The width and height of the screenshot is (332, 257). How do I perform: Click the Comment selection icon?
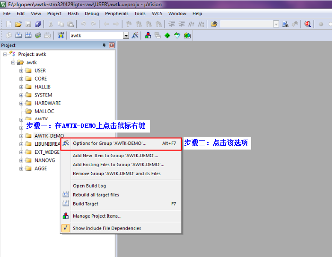pos(191,24)
